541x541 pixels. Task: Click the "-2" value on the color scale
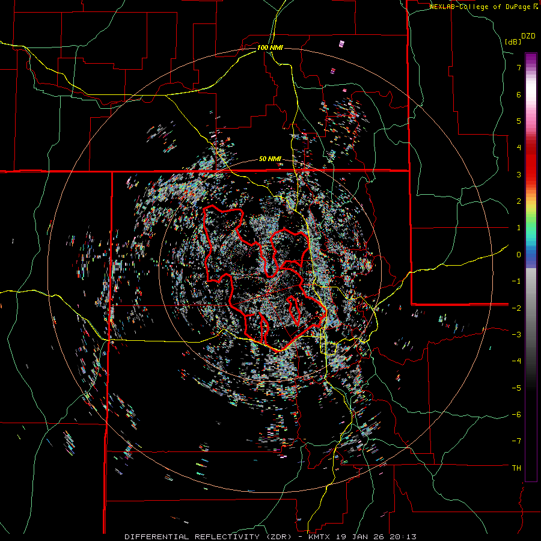tap(516, 308)
